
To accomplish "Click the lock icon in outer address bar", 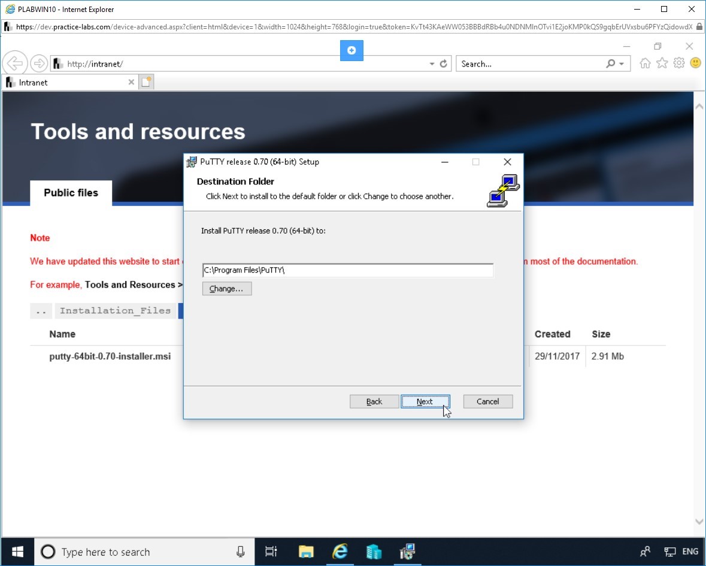I will click(699, 27).
